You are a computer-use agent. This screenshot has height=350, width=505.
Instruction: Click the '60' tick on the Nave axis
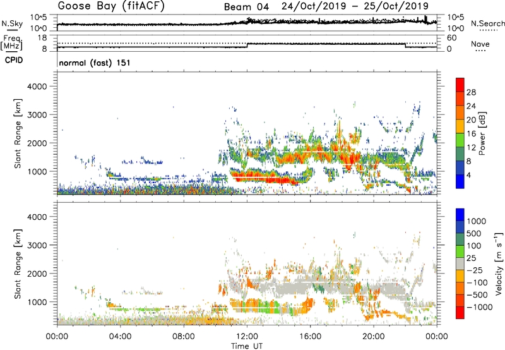[x=451, y=38]
